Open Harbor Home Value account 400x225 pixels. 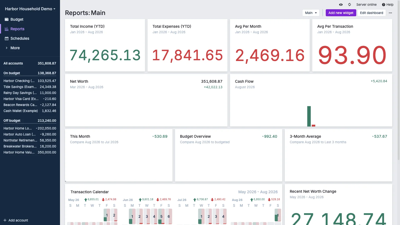tap(30, 152)
